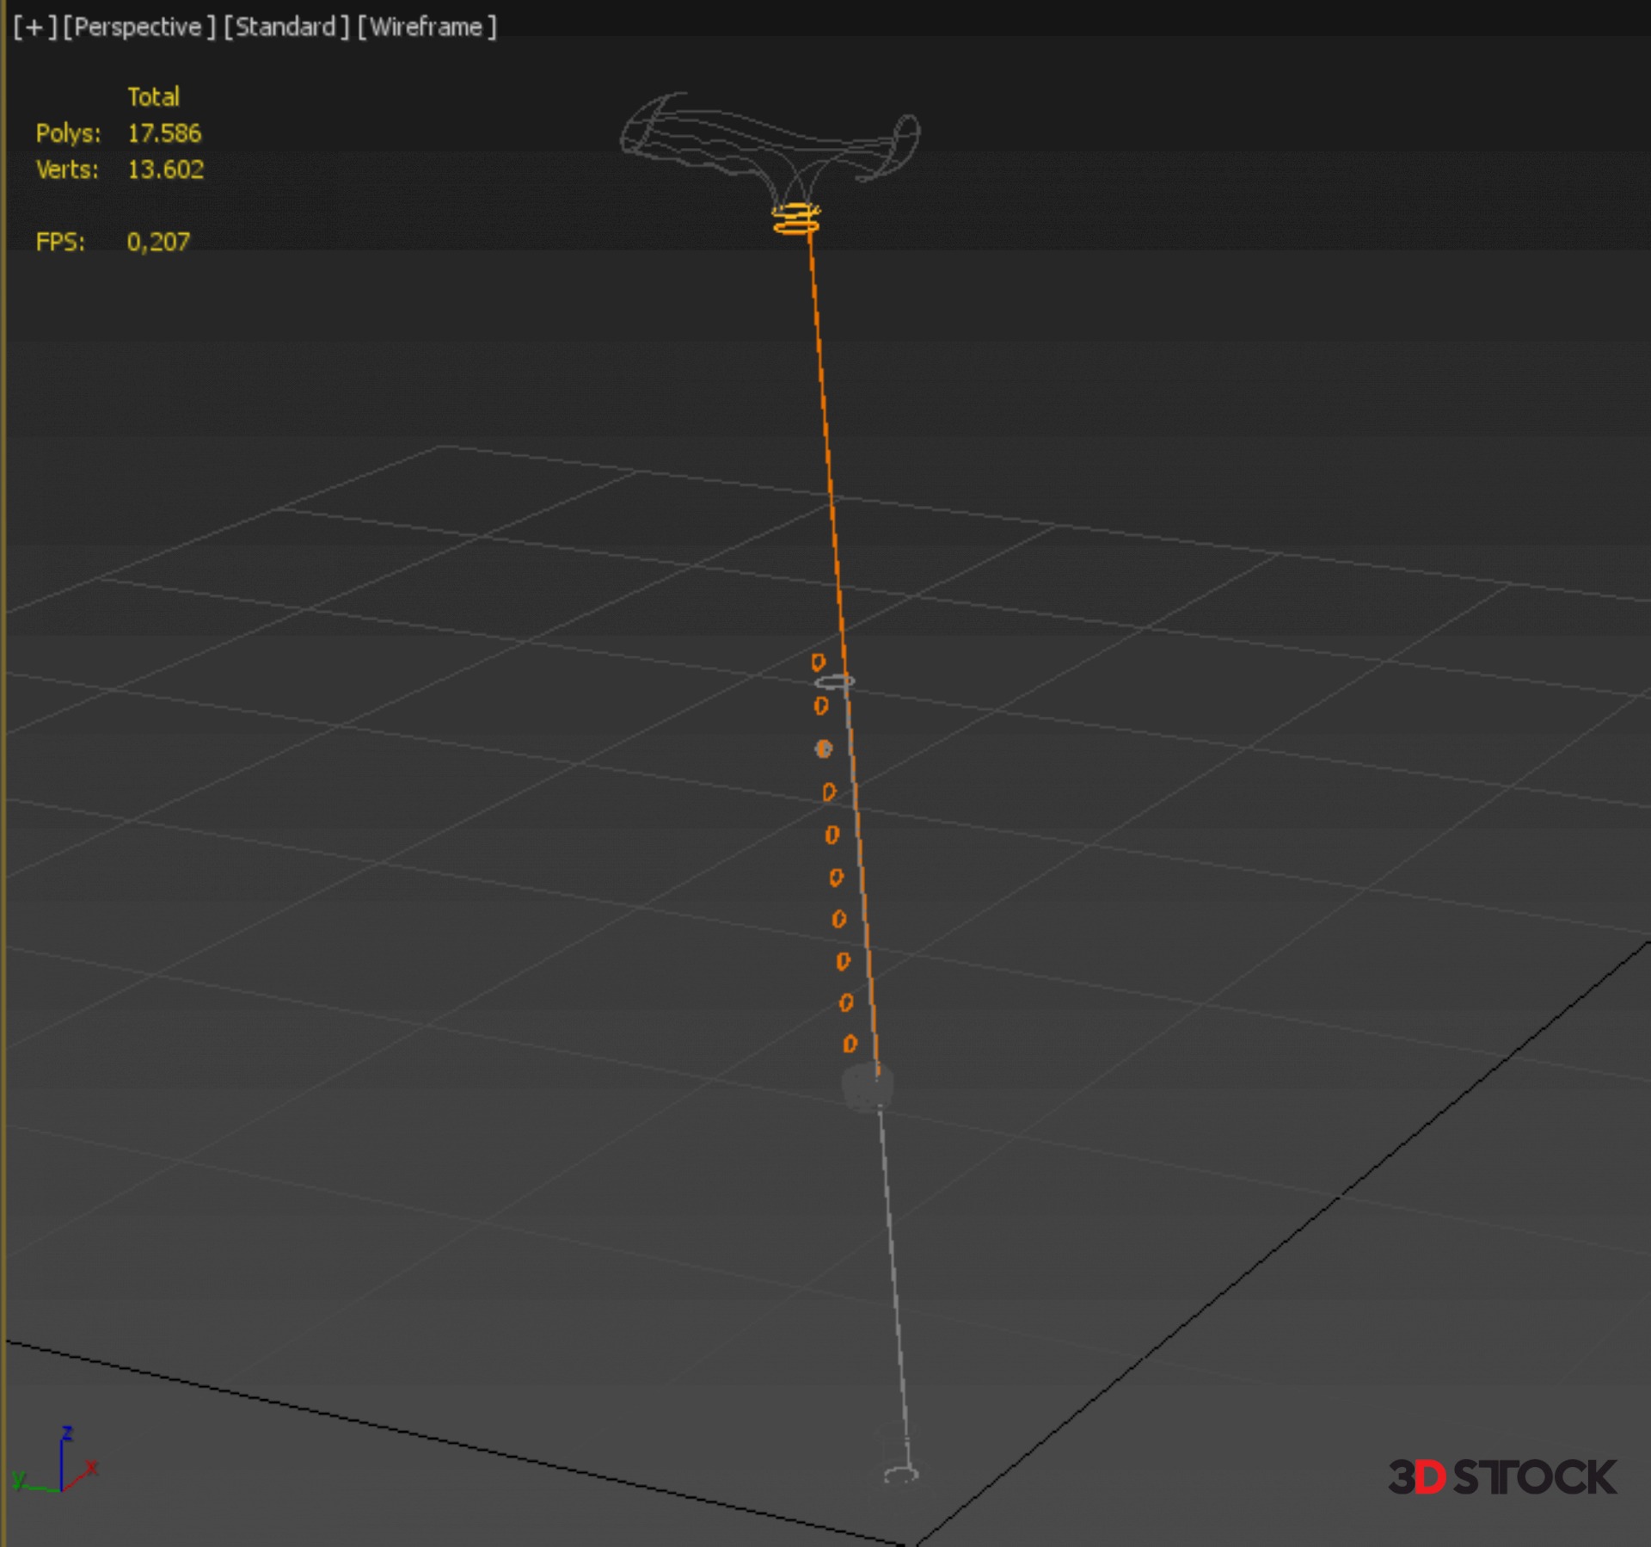
Task: Select the gray horizontal ring on the pole
Action: tap(834, 681)
